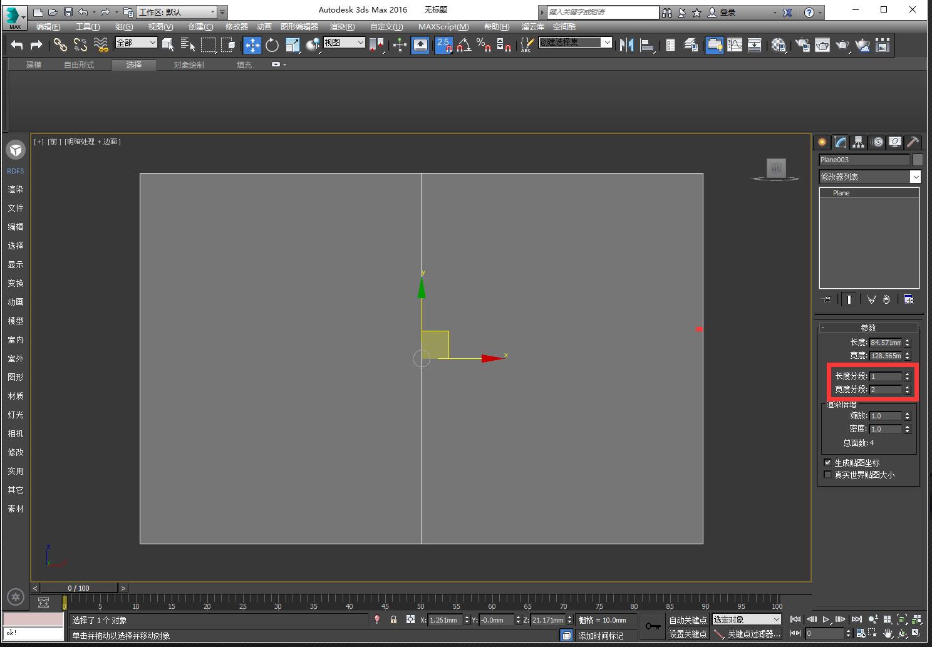The width and height of the screenshot is (932, 647).
Task: Click the Rectangular Selection Region icon
Action: click(208, 44)
